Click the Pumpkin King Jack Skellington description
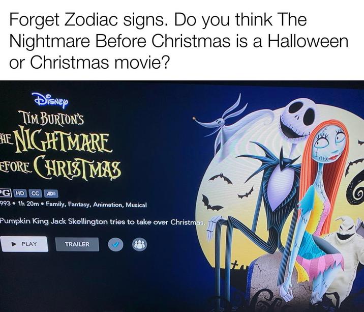The height and width of the screenshot is (312, 364). point(102,221)
